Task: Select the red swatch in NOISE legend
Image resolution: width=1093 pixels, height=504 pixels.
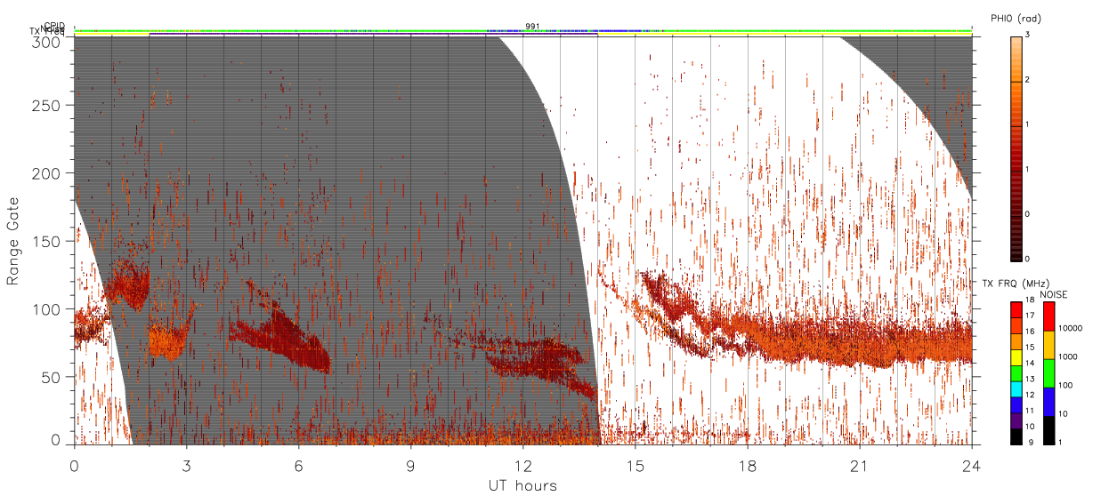Action: (1049, 316)
